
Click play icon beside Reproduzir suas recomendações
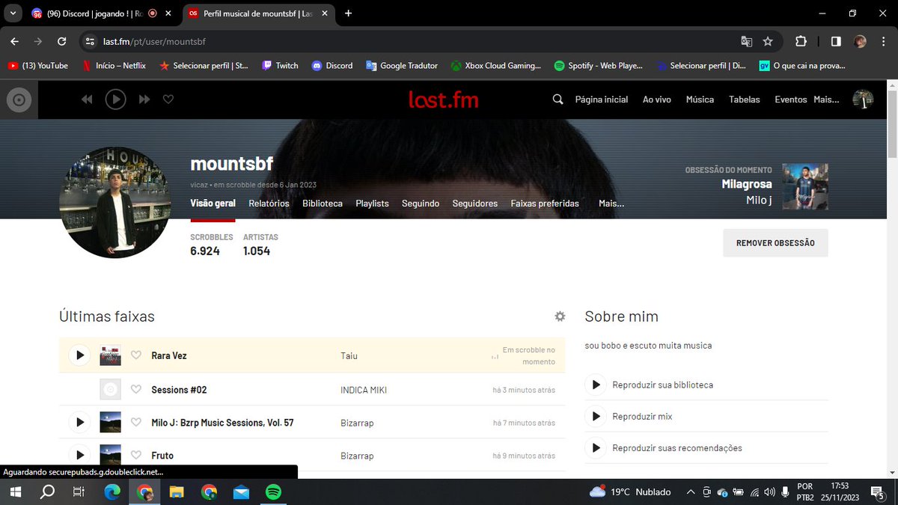click(596, 447)
